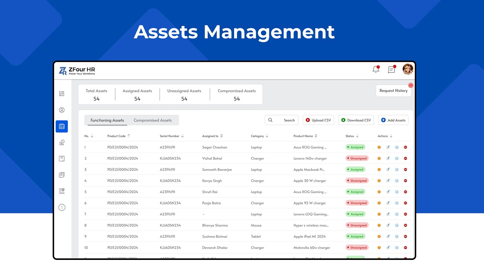
Task: Click the edit pencil icon for Sagar Chauhan
Action: click(x=388, y=147)
